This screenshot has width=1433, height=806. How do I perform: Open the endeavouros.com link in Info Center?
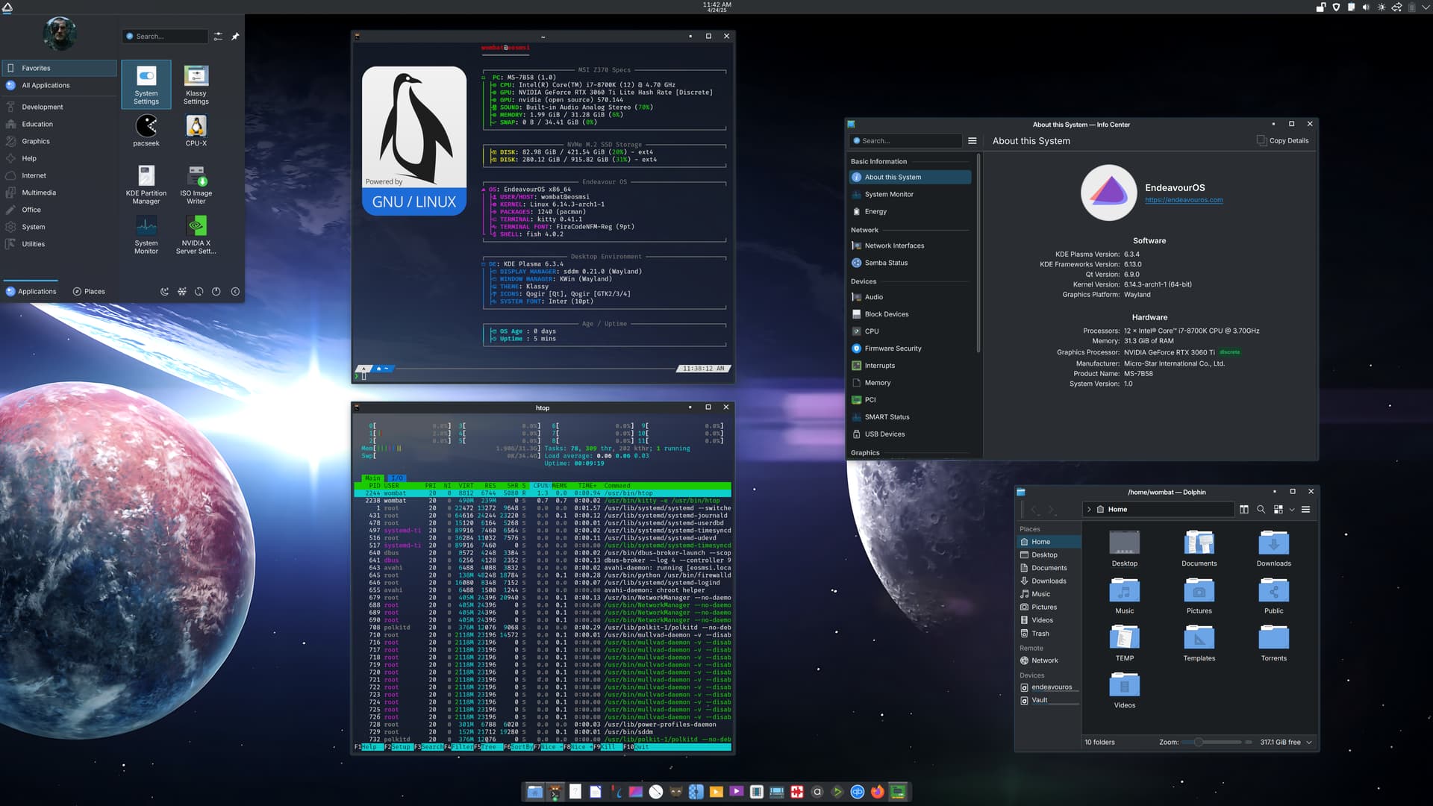(1184, 200)
